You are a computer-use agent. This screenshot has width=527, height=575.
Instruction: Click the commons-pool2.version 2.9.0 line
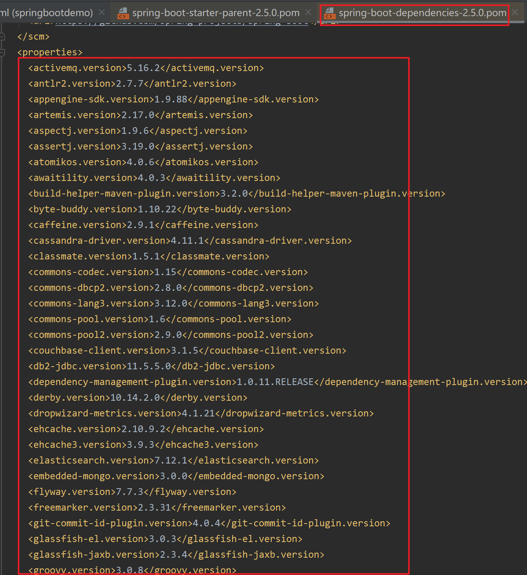(171, 335)
